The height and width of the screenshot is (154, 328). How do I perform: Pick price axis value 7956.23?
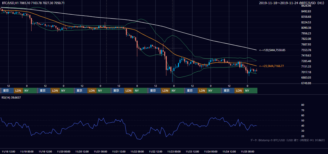click(x=306, y=33)
